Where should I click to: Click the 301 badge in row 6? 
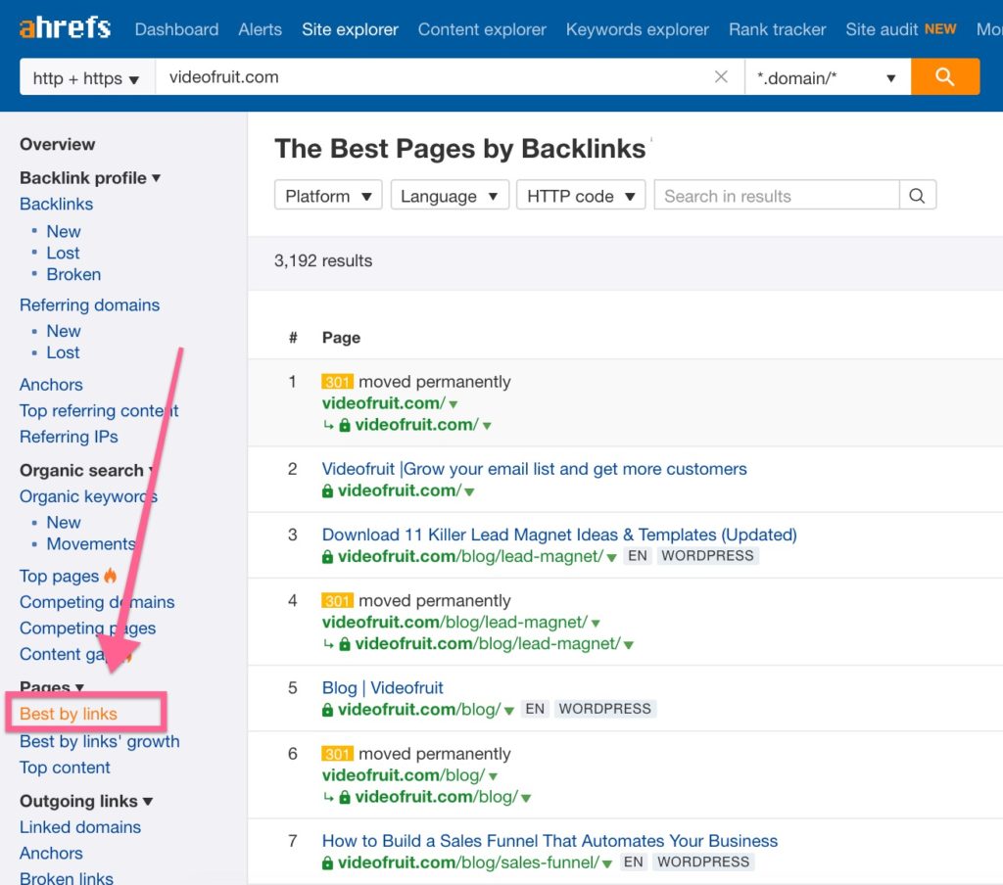point(337,754)
